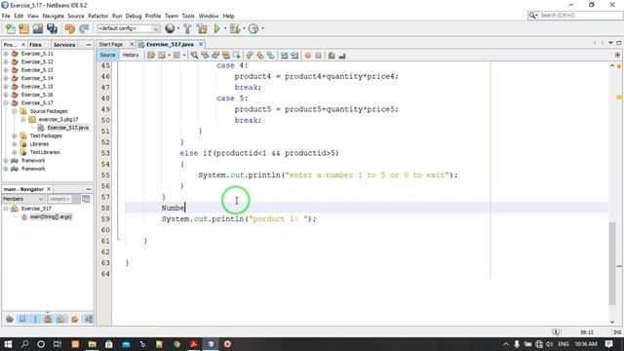Click the red Start Macro Recording icon

308,56
